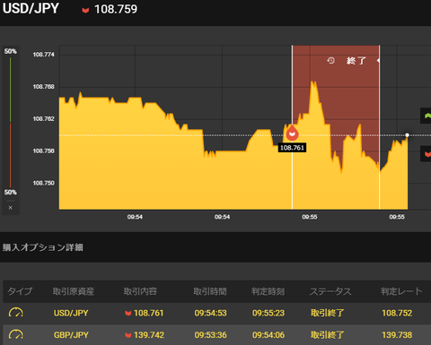Viewport: 431px width, 345px height.
Task: Click the 終了 label in the red zone
Action: [356, 61]
